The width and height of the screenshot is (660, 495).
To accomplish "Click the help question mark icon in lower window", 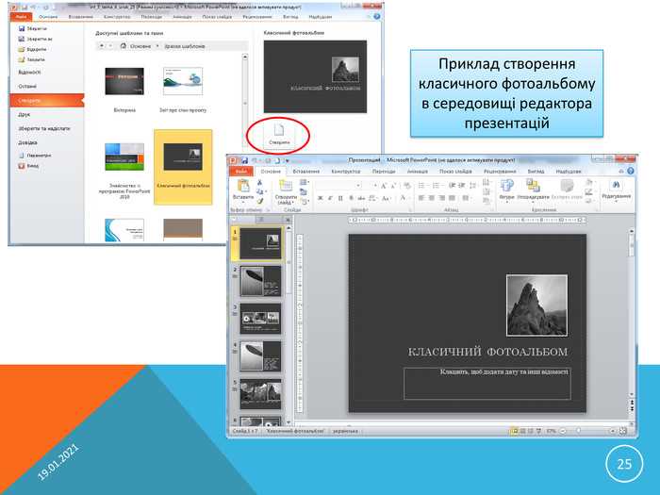I will pos(630,172).
